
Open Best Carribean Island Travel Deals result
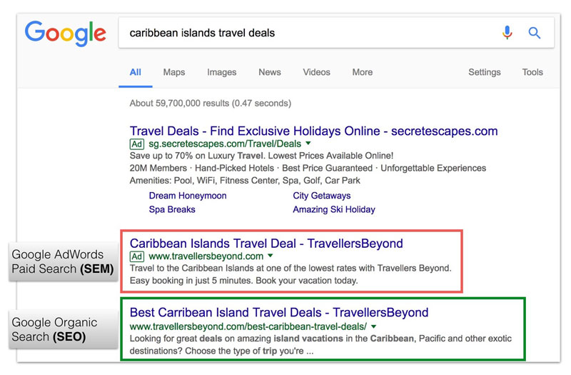pyautogui.click(x=279, y=313)
